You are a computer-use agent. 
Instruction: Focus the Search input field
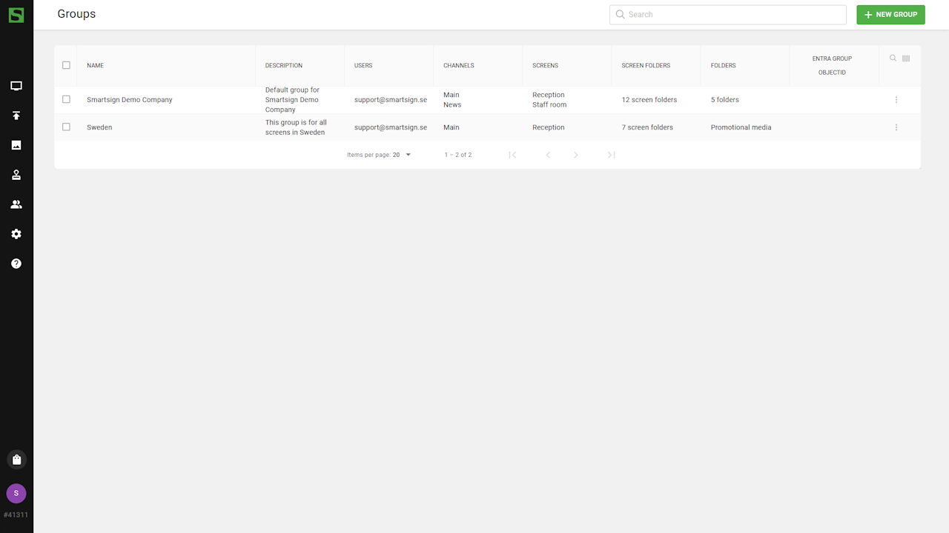click(x=734, y=15)
